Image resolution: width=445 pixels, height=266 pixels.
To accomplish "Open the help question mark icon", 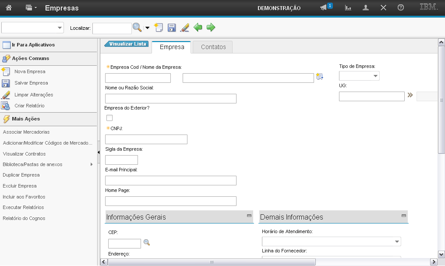I will [400, 8].
